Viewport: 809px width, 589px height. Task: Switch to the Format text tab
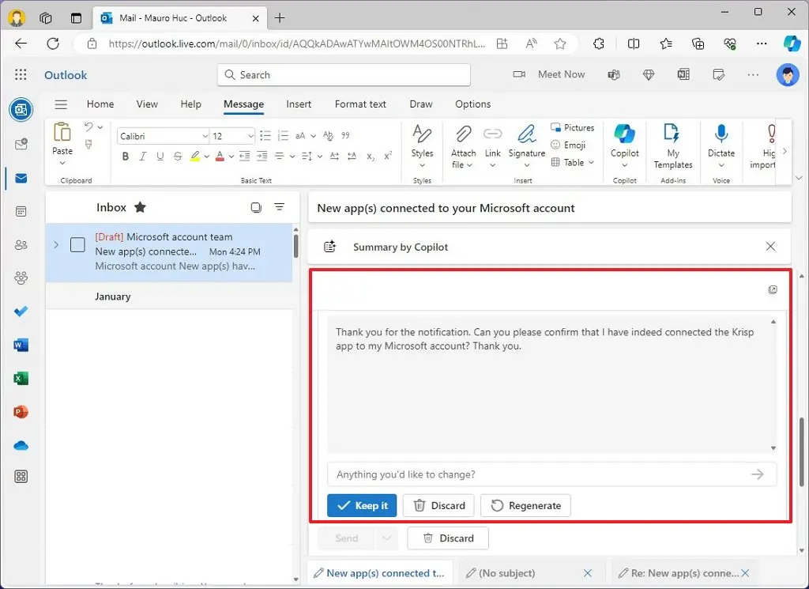tap(359, 104)
